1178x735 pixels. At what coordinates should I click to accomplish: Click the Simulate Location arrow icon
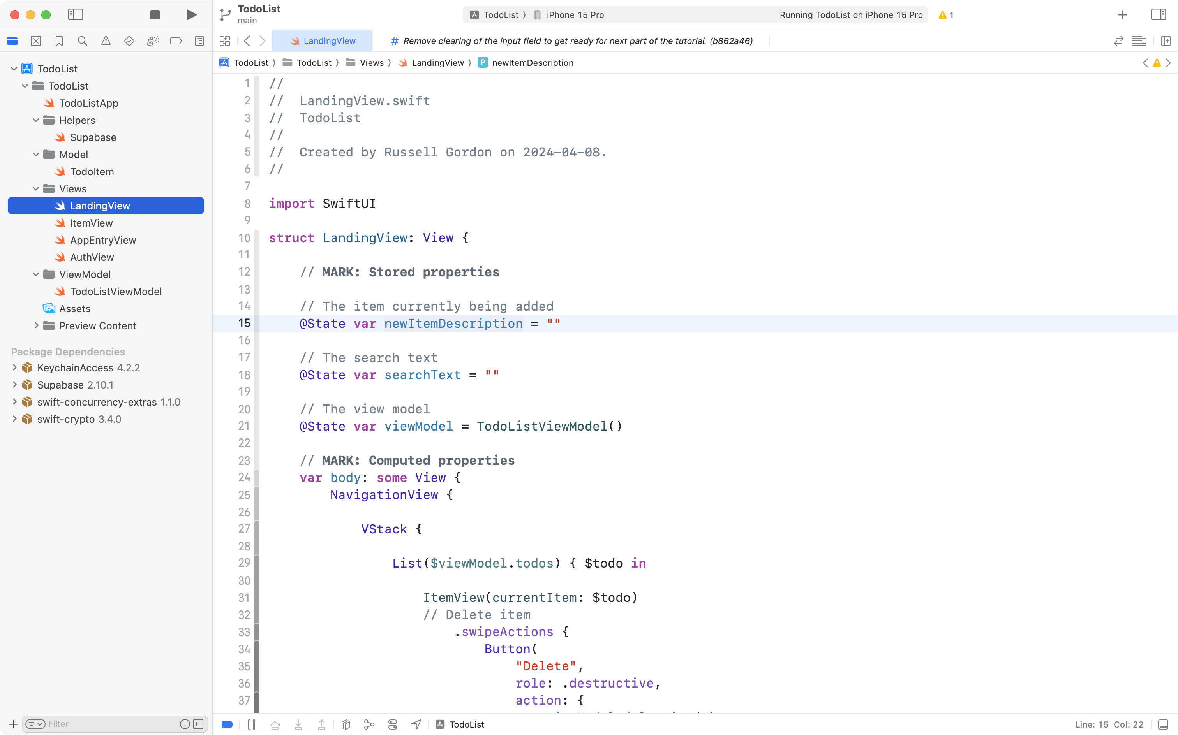416,724
